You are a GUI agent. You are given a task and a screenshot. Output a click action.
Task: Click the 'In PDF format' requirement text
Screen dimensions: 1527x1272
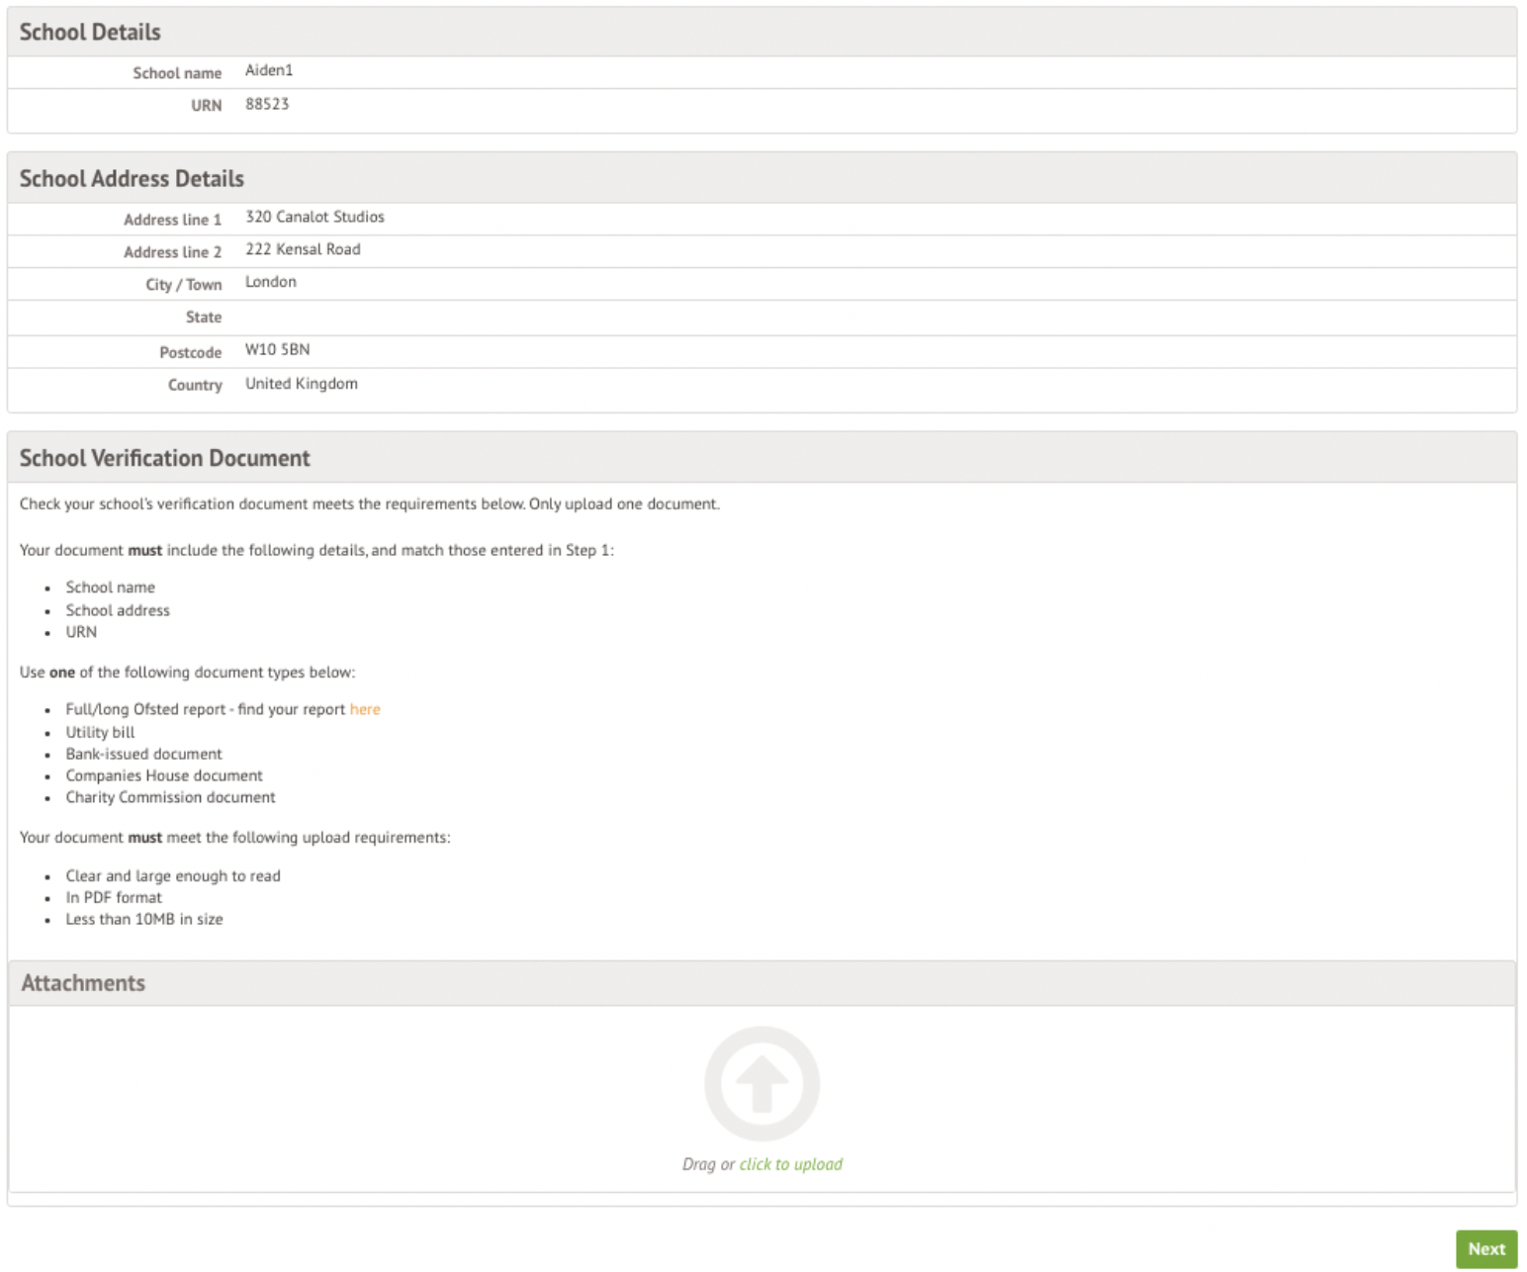tap(114, 897)
